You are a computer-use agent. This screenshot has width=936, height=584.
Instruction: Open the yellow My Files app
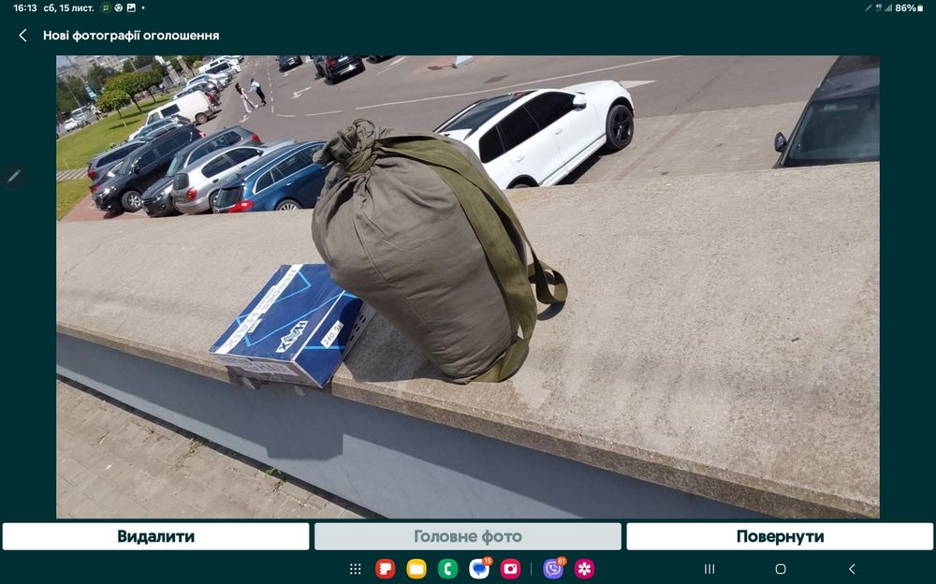pyautogui.click(x=417, y=568)
